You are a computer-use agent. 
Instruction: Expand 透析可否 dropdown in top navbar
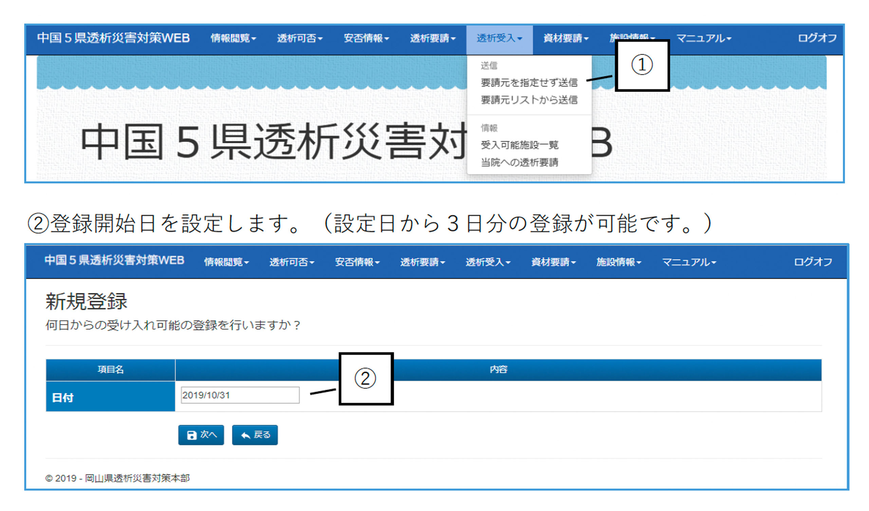(300, 38)
